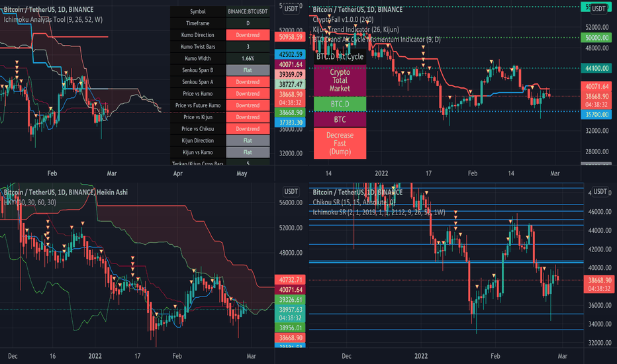
Task: Click the 50000.00 green price label
Action: [596, 38]
